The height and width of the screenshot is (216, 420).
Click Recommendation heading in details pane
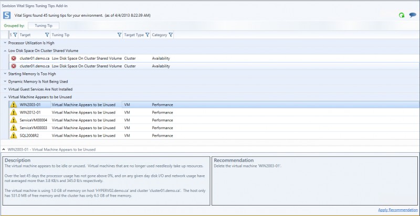234,160
